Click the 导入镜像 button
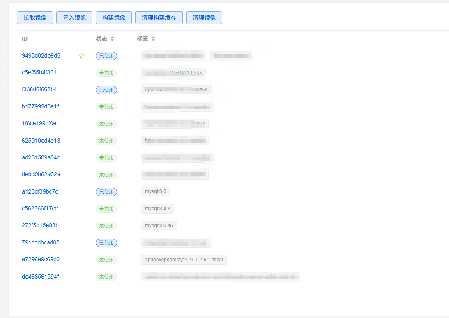The image size is (449, 318). (x=74, y=18)
